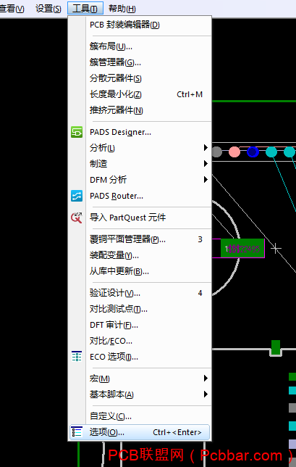Click the PartQuest import icon
The width and height of the screenshot is (296, 467).
(77, 218)
